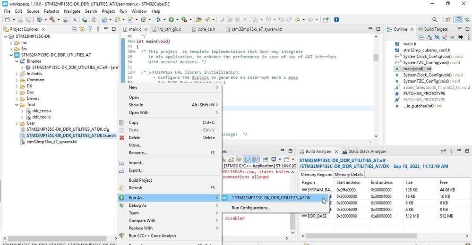Click the Back navigation yellow arrow

coord(297,19)
